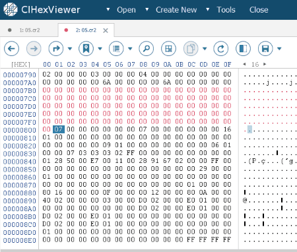Click address 00000840

pyautogui.click(x=20, y=162)
